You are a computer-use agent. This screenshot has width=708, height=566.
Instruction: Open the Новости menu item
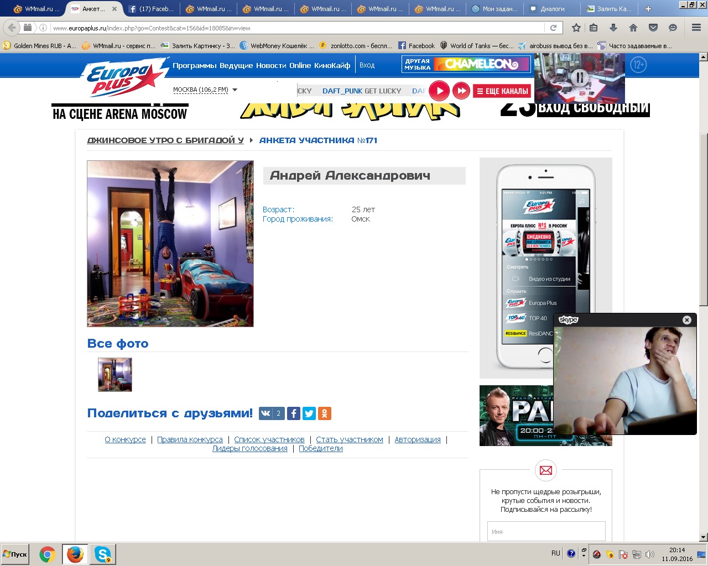coord(271,65)
